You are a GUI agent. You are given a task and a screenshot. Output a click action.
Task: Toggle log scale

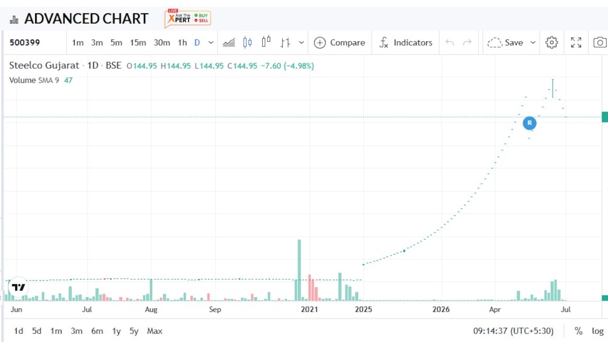tap(598, 331)
